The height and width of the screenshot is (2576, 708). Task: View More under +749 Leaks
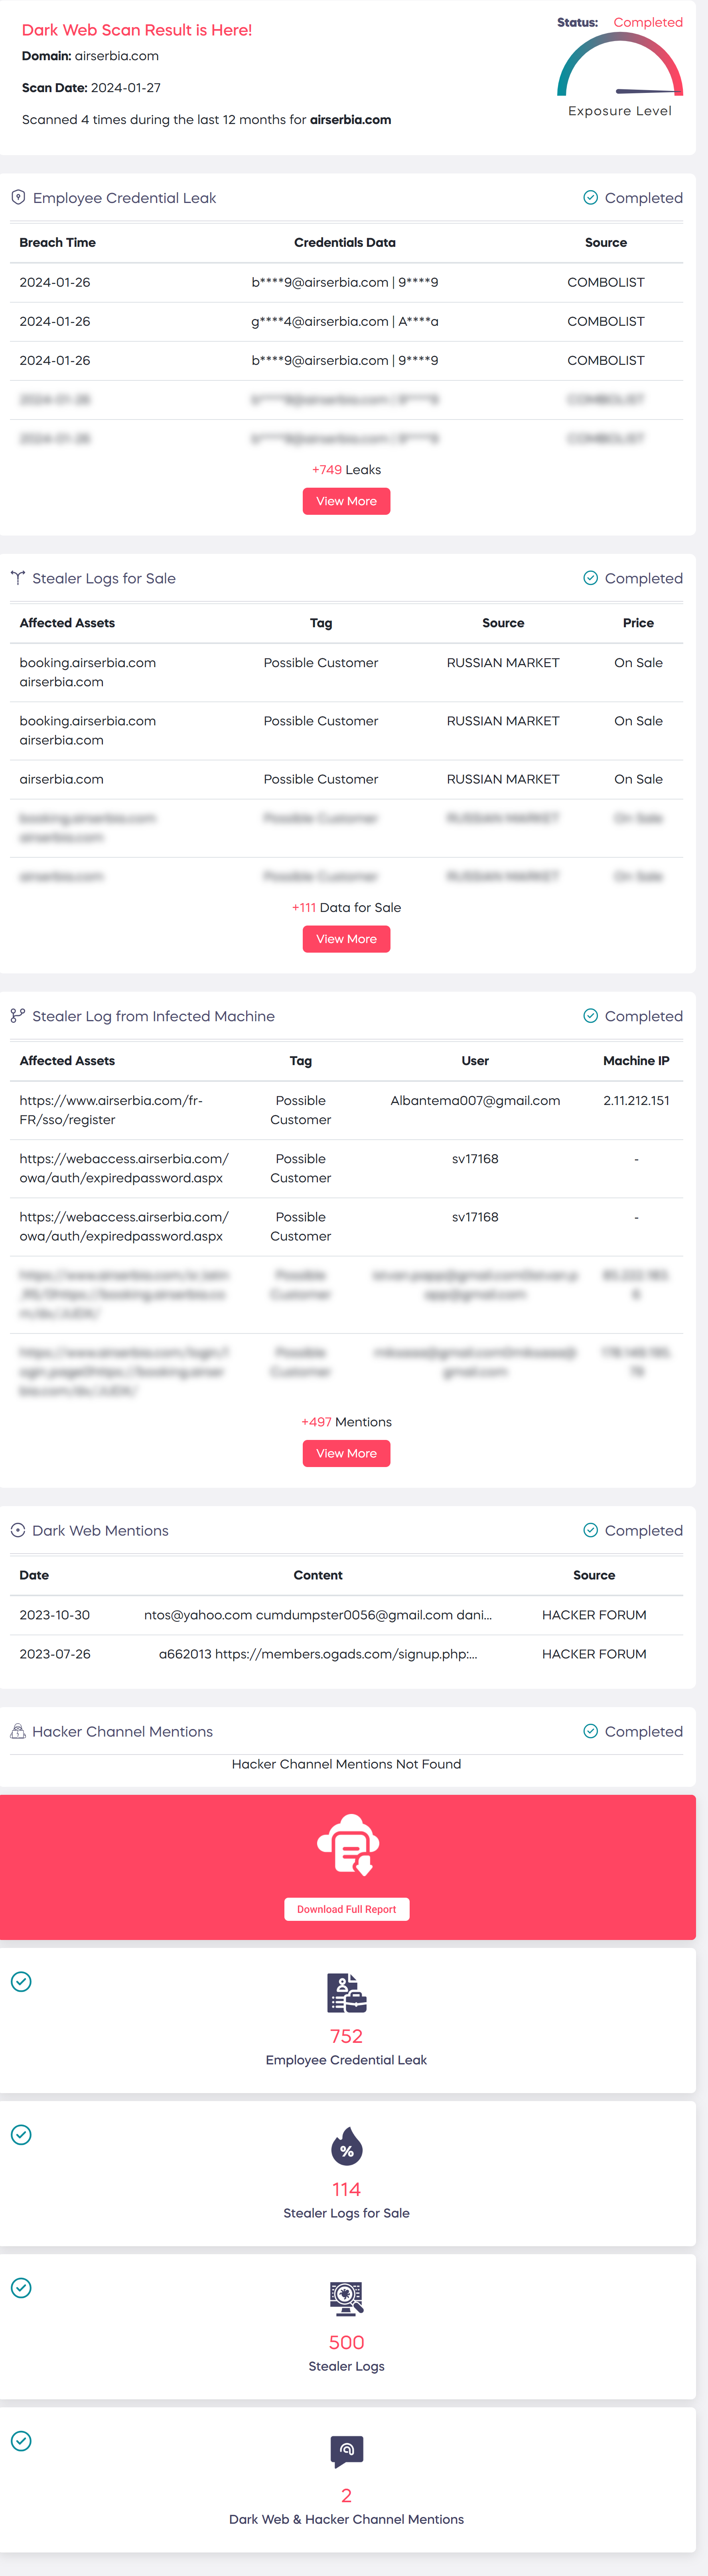pos(346,501)
